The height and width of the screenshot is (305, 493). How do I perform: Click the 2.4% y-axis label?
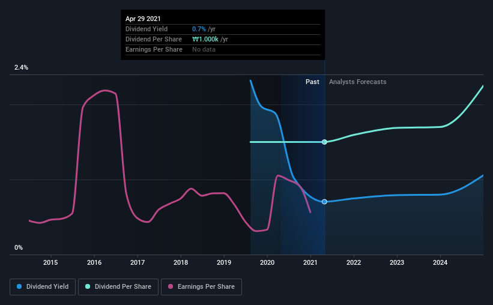21,67
